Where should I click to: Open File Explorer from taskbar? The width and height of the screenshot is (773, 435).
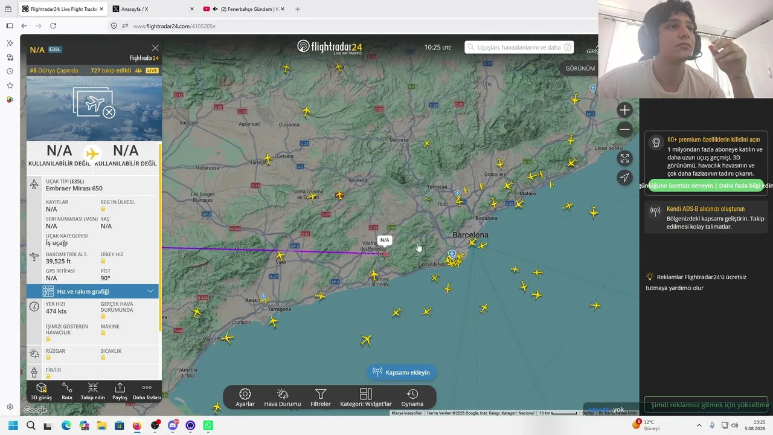[101, 425]
